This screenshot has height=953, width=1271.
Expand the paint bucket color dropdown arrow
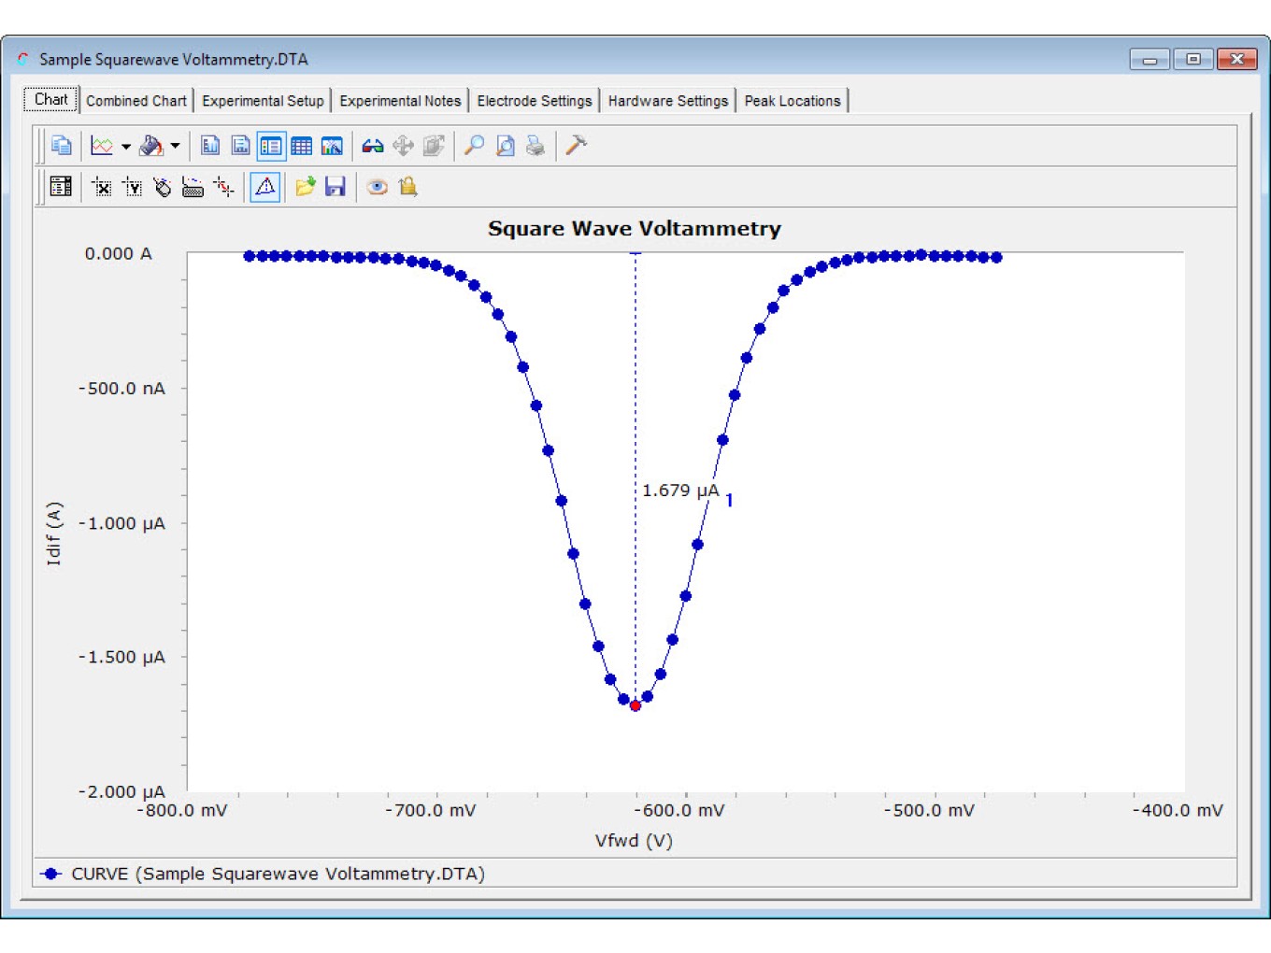click(x=175, y=146)
